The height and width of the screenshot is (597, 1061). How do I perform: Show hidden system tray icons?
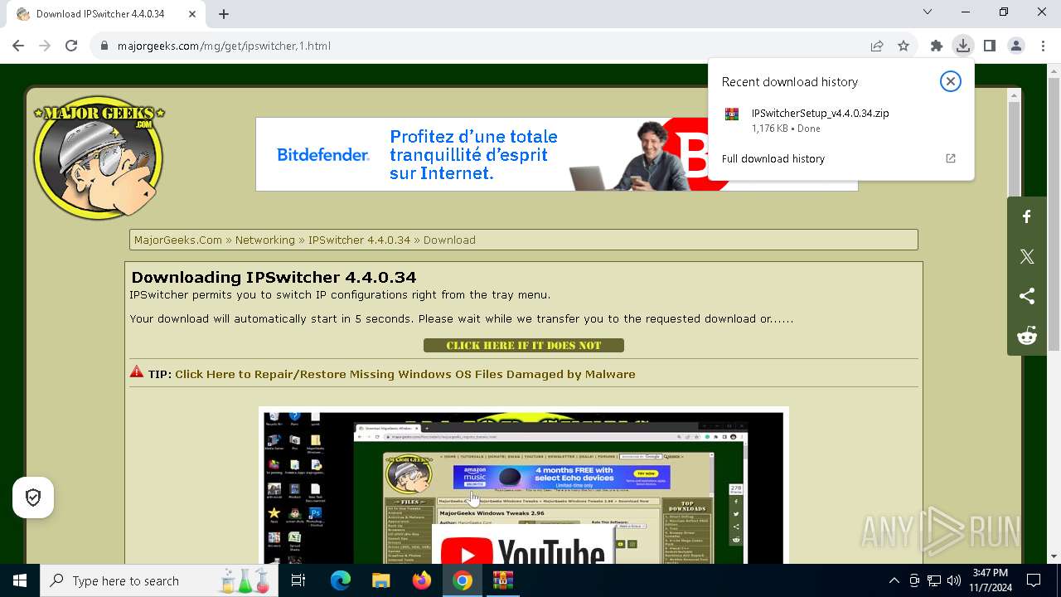click(x=894, y=580)
